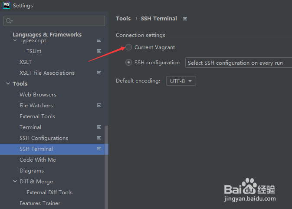Click the WebStorm logo icon in title bar
This screenshot has width=292, height=209.
point(6,6)
